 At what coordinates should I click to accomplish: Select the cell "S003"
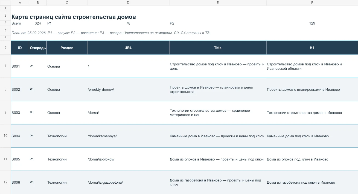tap(20, 113)
